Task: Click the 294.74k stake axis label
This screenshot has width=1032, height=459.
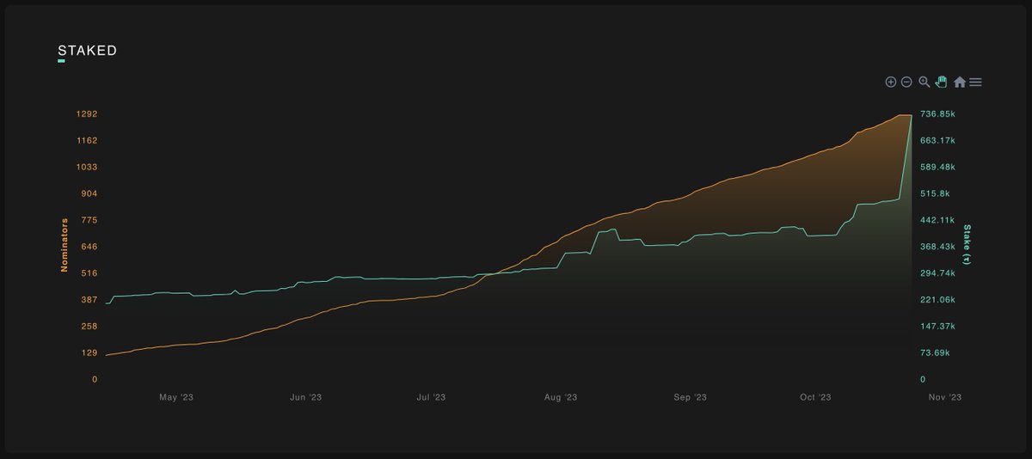Action: (937, 273)
